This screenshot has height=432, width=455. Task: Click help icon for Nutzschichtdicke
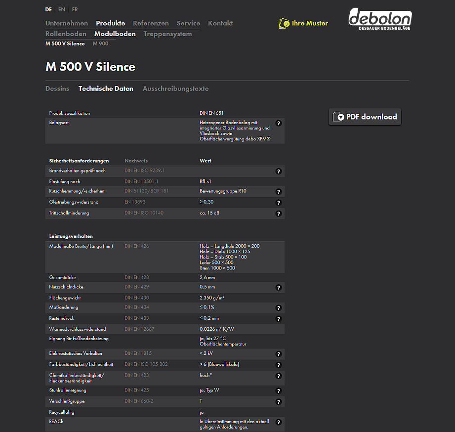[x=278, y=288]
